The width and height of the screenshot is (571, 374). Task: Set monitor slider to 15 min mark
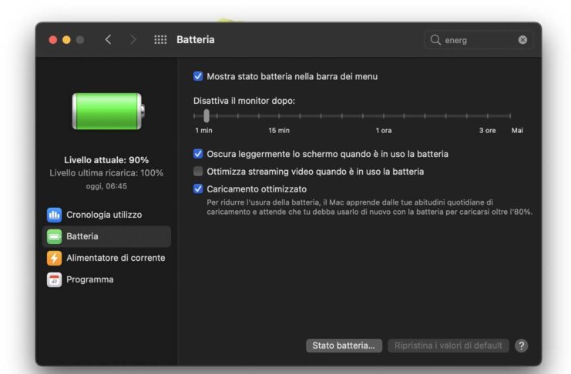coord(279,115)
